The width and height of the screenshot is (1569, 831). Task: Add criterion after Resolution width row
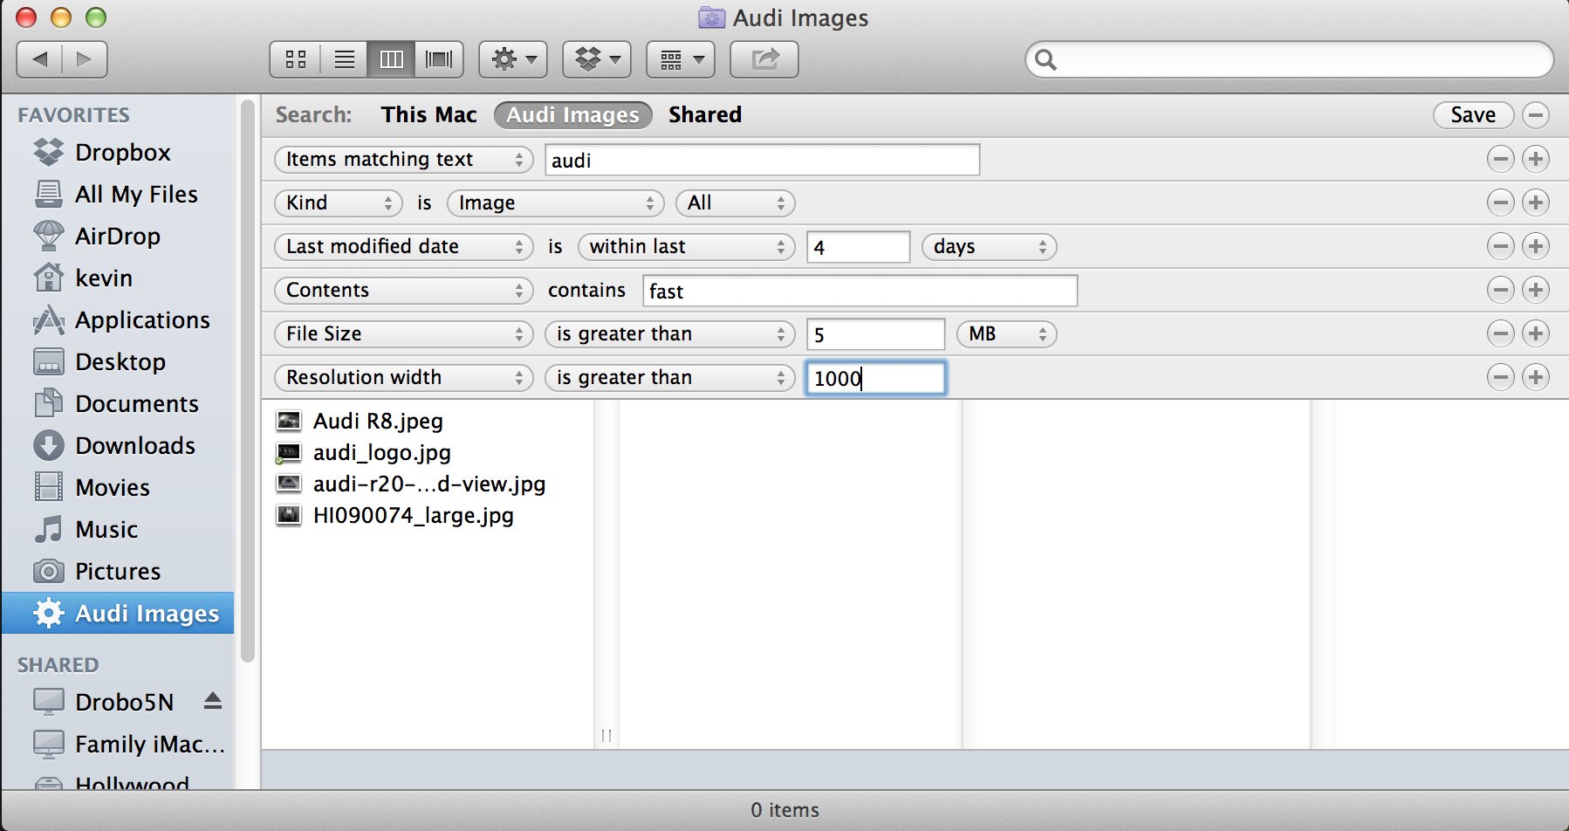point(1536,377)
